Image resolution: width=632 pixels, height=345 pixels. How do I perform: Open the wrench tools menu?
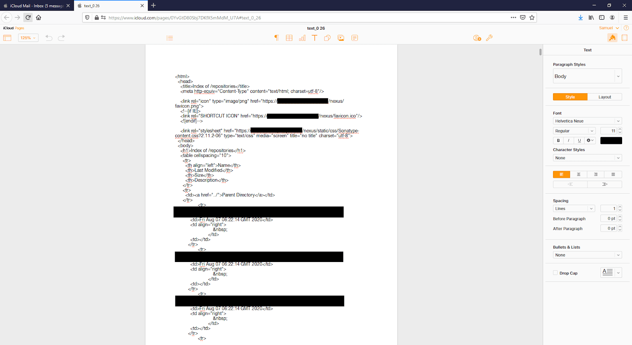[x=489, y=38]
